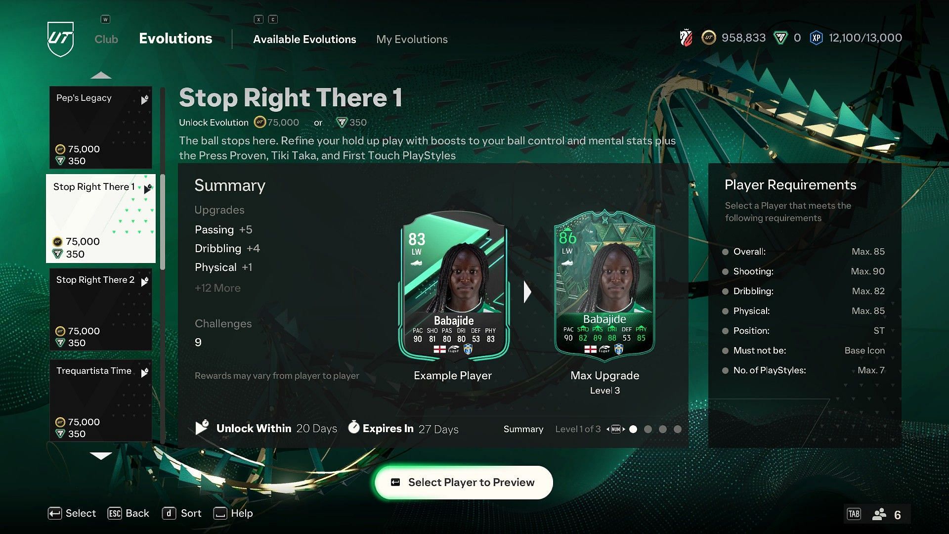Click the XP level progress icon top bar

pyautogui.click(x=816, y=38)
